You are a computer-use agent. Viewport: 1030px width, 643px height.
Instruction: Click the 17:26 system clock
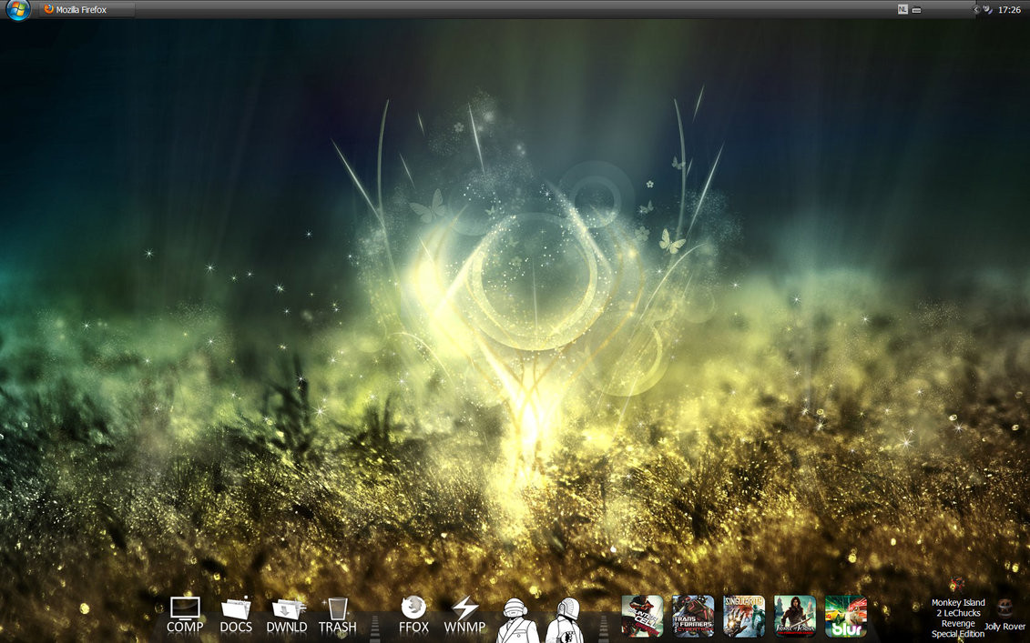tap(1009, 10)
